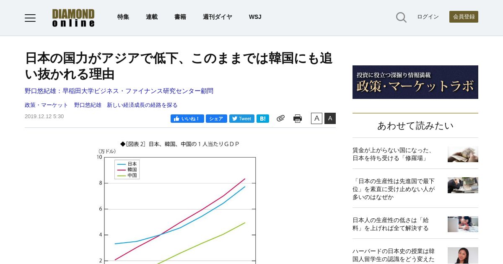
Task: Open the WSJ menu item
Action: point(255,17)
